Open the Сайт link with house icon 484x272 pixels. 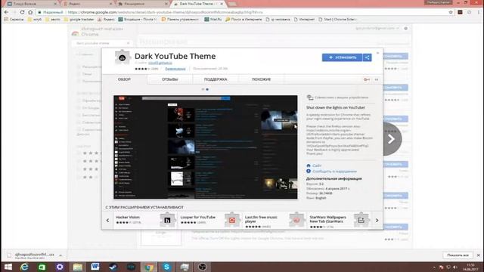click(x=317, y=165)
